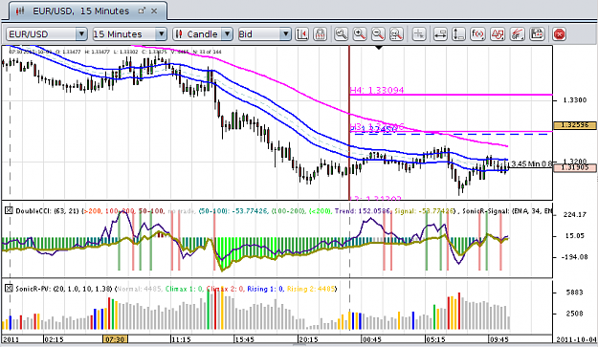Click the 05:15 time axis label
Screen dimensions: 598x347
[435, 339]
